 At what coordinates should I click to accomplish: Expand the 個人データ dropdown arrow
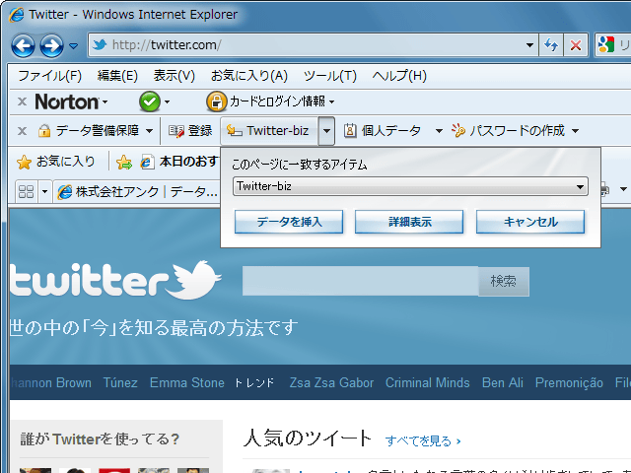click(x=439, y=131)
